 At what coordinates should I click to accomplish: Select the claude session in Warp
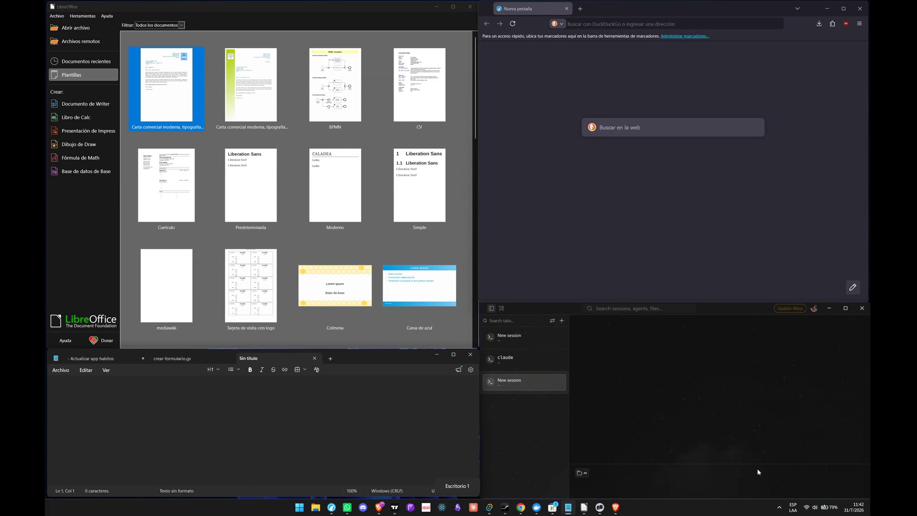[x=524, y=360]
